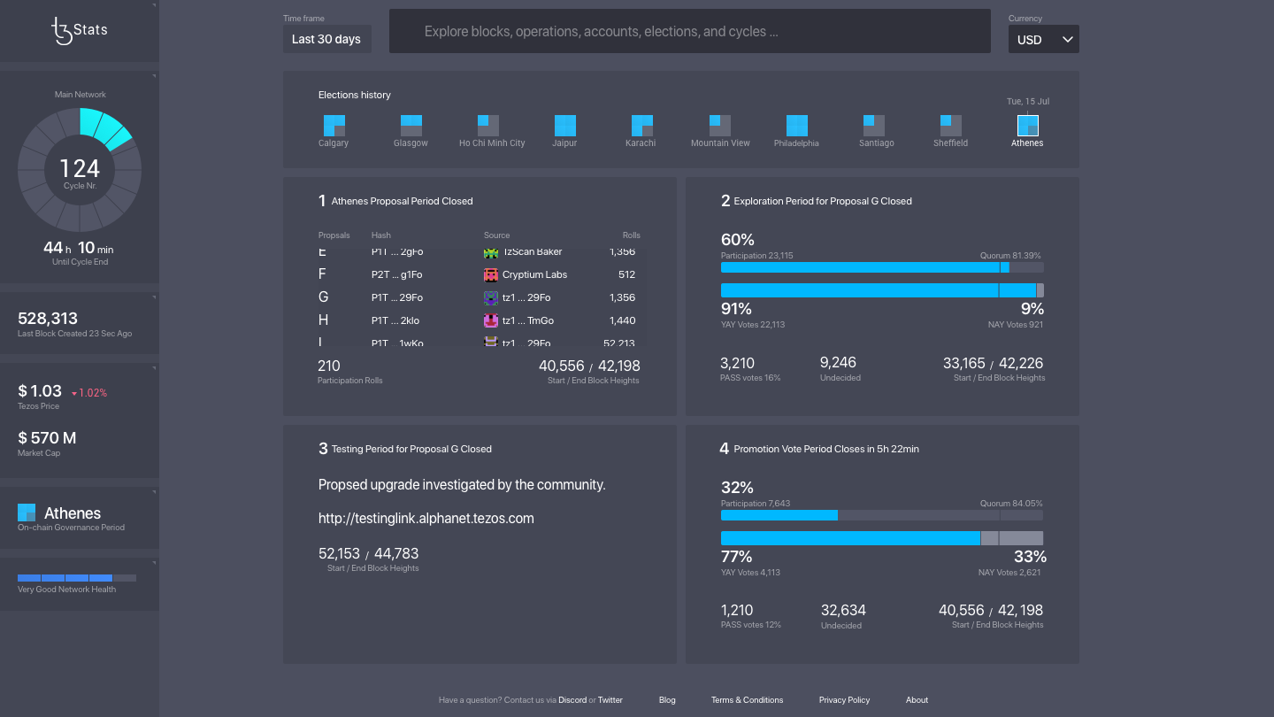Image resolution: width=1274 pixels, height=717 pixels.
Task: Open the Time frame selector
Action: tap(326, 38)
